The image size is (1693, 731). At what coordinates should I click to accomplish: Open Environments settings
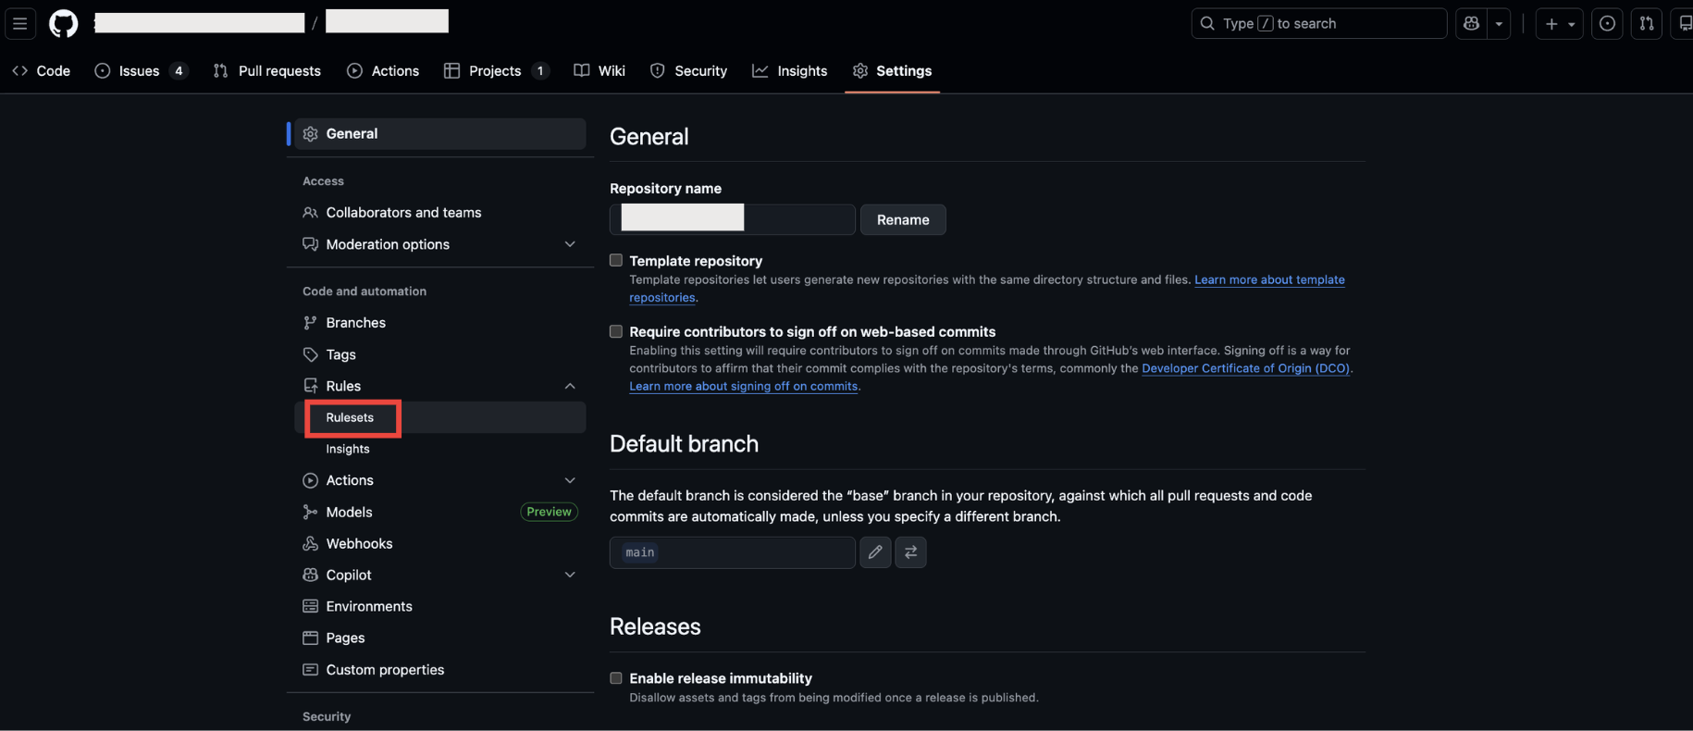tap(440, 606)
